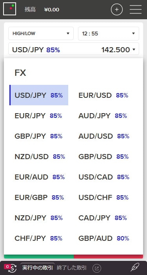
Task: Open the 12 : 55 expiry time dropdown
Action: pyautogui.click(x=109, y=33)
